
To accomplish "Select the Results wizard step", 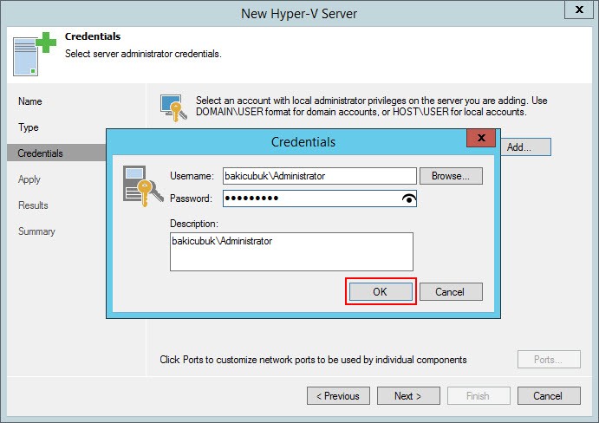I will click(x=33, y=205).
